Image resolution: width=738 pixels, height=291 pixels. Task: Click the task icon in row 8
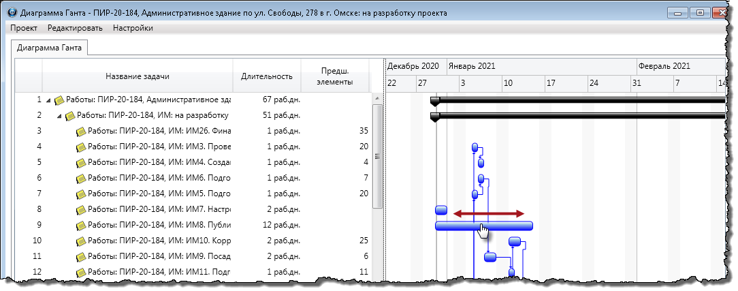pyautogui.click(x=81, y=209)
